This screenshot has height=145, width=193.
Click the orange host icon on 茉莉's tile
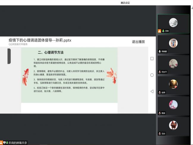click(x=159, y=31)
